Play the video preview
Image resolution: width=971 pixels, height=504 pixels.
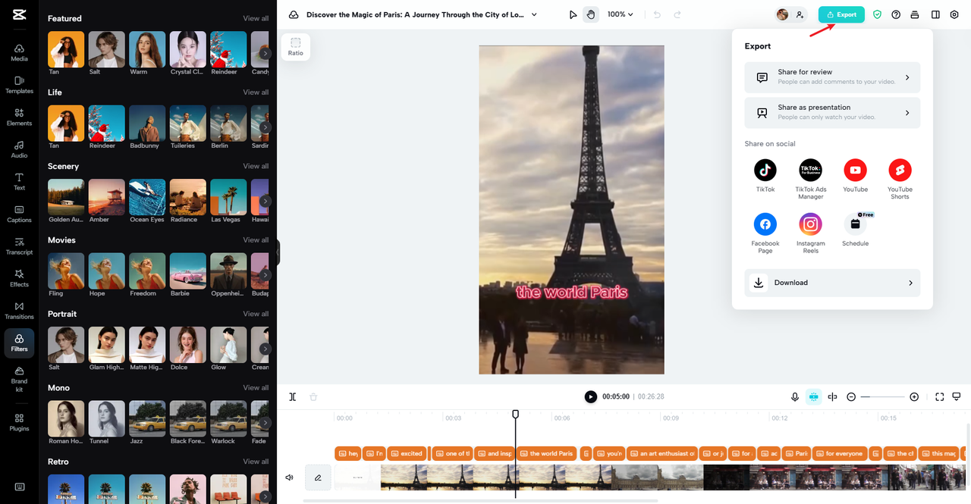coord(590,396)
